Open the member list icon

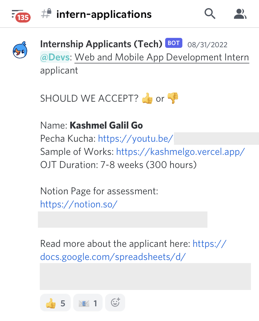[x=240, y=14]
